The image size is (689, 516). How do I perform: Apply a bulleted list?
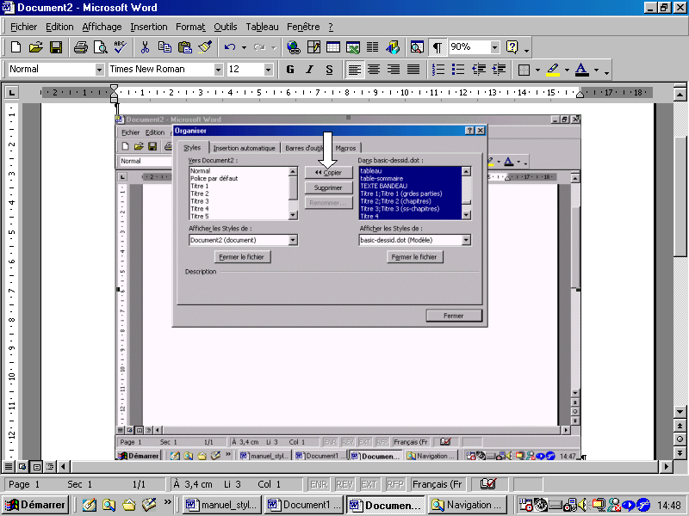click(x=458, y=70)
